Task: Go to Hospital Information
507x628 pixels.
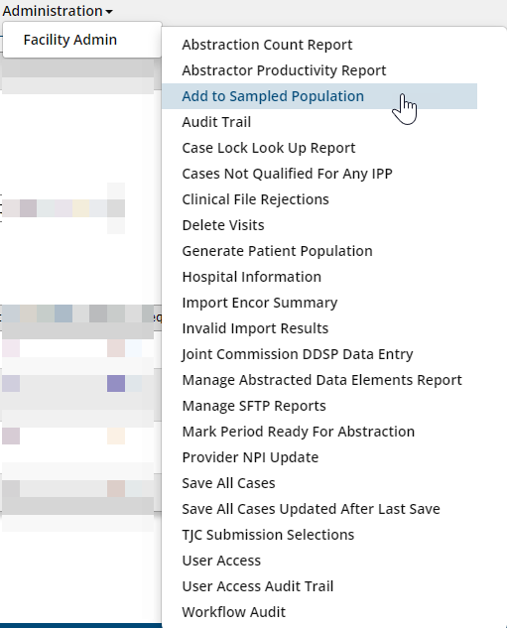Action: tap(251, 277)
